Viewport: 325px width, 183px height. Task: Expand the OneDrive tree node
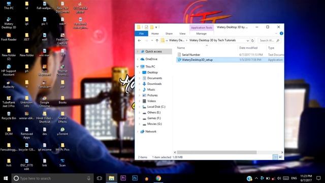138,59
